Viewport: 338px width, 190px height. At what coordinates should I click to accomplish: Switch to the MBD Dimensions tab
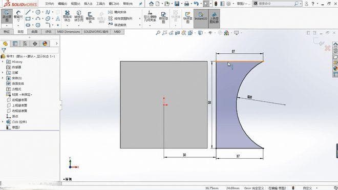[68, 32]
